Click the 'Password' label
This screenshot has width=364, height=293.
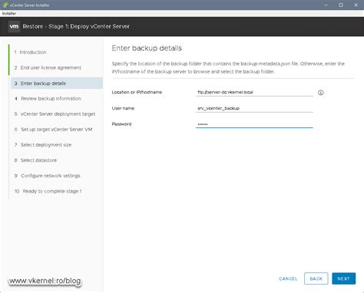pos(121,124)
